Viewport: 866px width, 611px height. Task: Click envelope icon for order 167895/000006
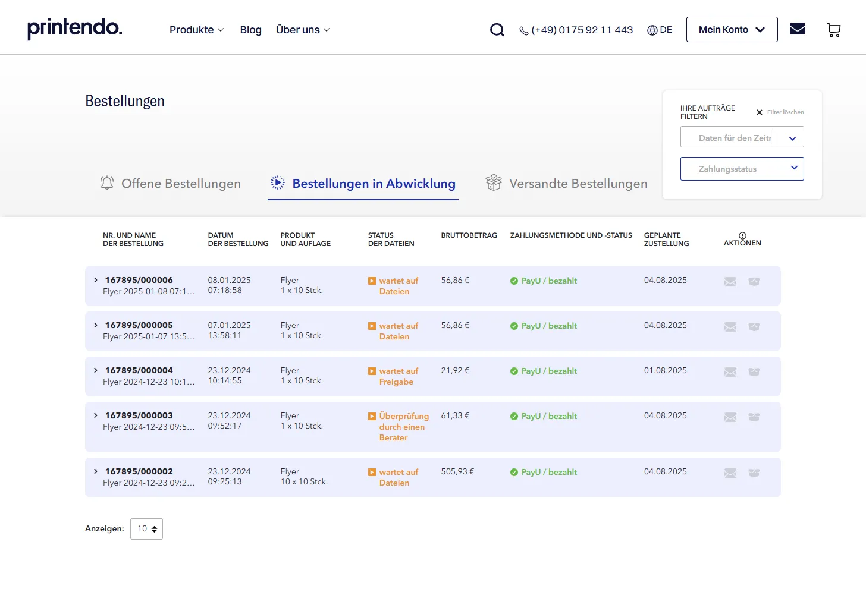tap(730, 282)
